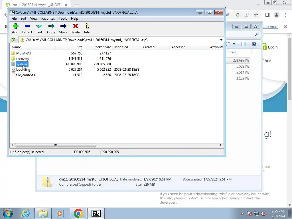The height and width of the screenshot is (219, 292).
Task: Click the Login link on webpage
Action: pos(273,47)
